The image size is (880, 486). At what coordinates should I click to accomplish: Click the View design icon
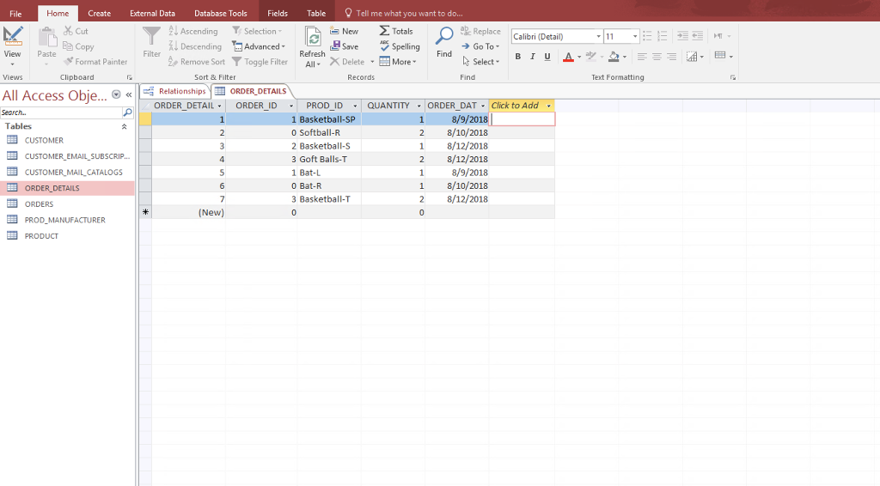coord(13,35)
